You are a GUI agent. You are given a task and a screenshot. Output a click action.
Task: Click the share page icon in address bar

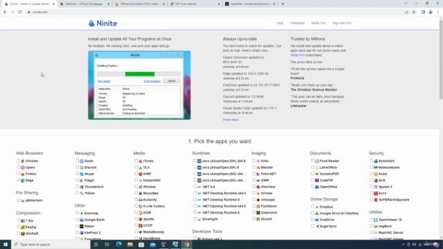coord(406,12)
